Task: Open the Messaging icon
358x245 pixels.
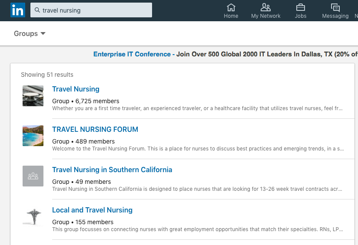Action: pos(335,7)
